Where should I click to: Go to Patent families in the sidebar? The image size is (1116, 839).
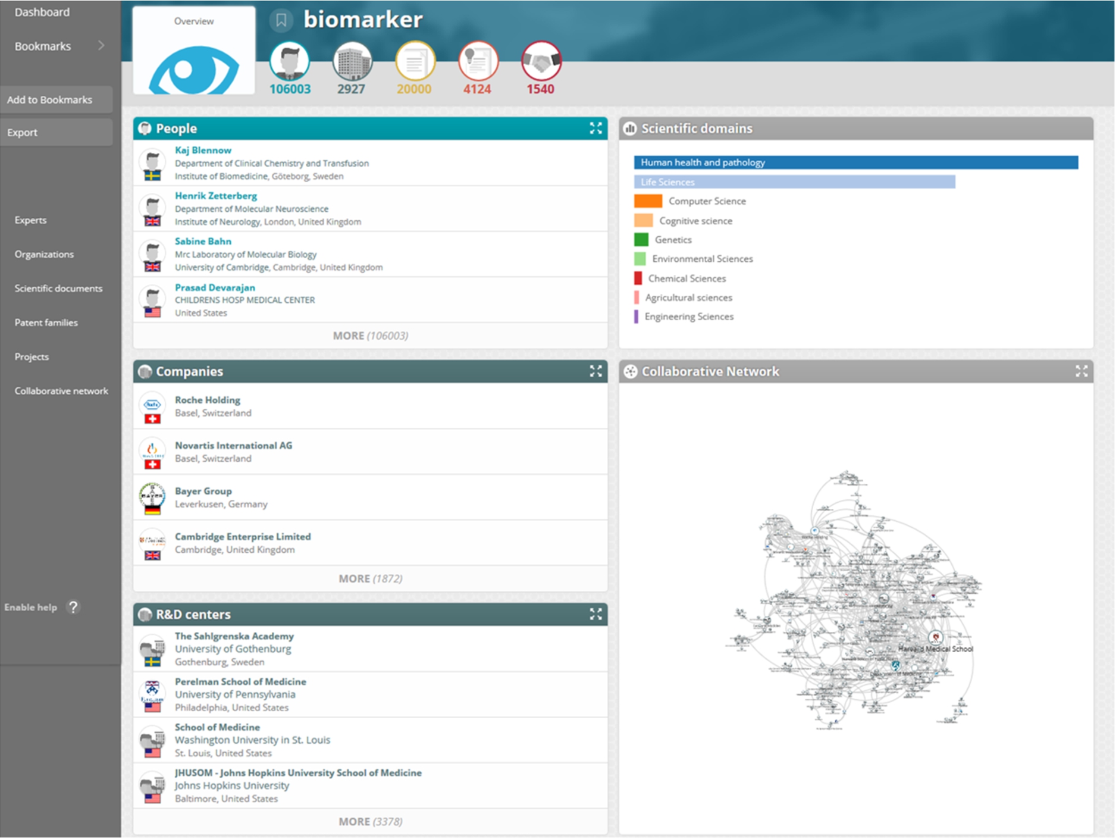[x=46, y=323]
